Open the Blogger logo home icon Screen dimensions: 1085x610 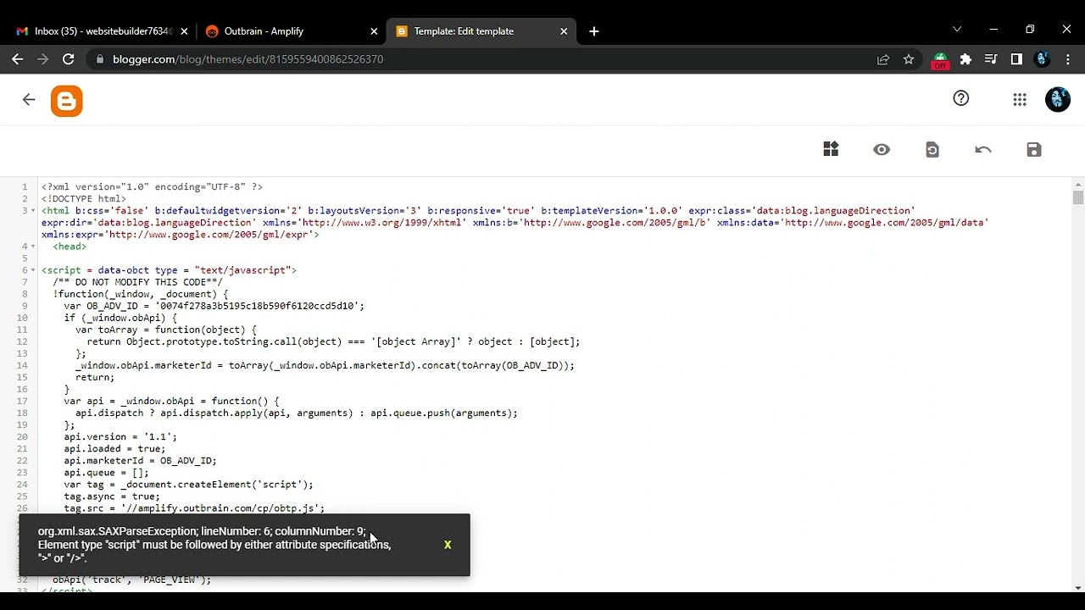(66, 101)
